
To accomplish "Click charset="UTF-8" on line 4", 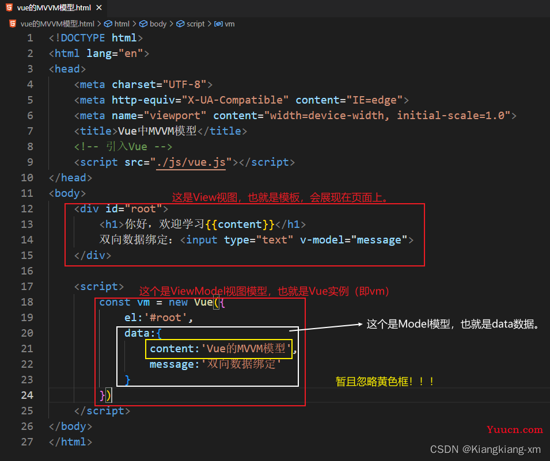I will point(159,85).
